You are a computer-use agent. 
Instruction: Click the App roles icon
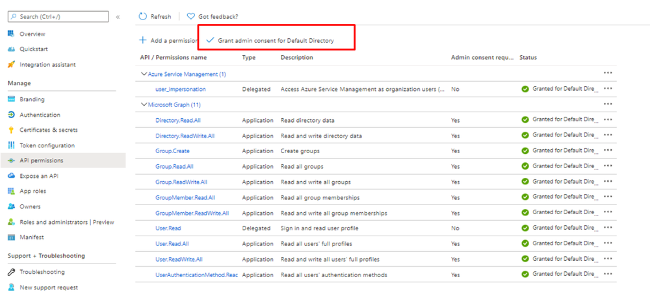click(11, 191)
